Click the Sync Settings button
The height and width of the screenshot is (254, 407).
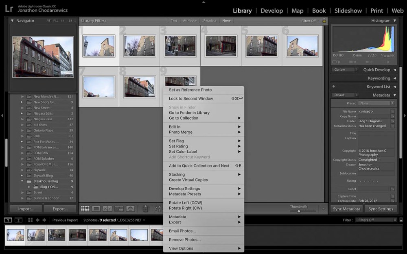click(381, 208)
